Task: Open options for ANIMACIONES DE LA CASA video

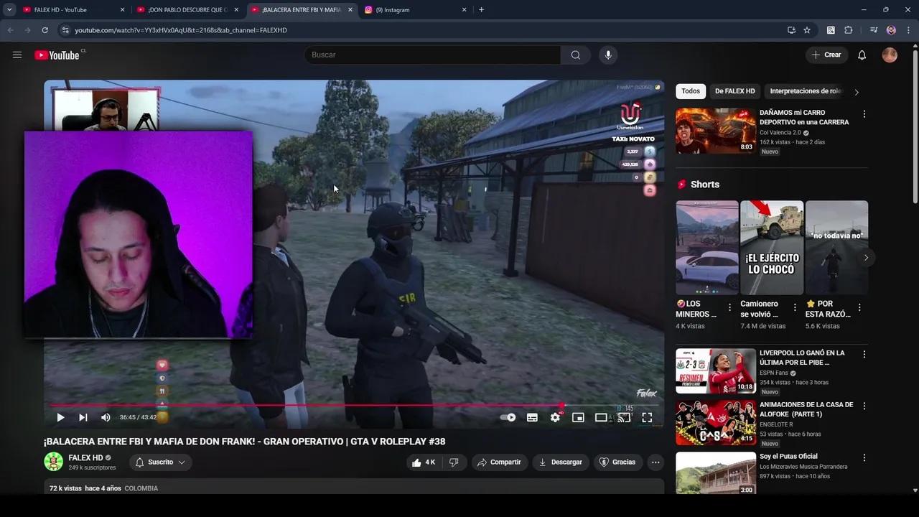Action: [864, 406]
